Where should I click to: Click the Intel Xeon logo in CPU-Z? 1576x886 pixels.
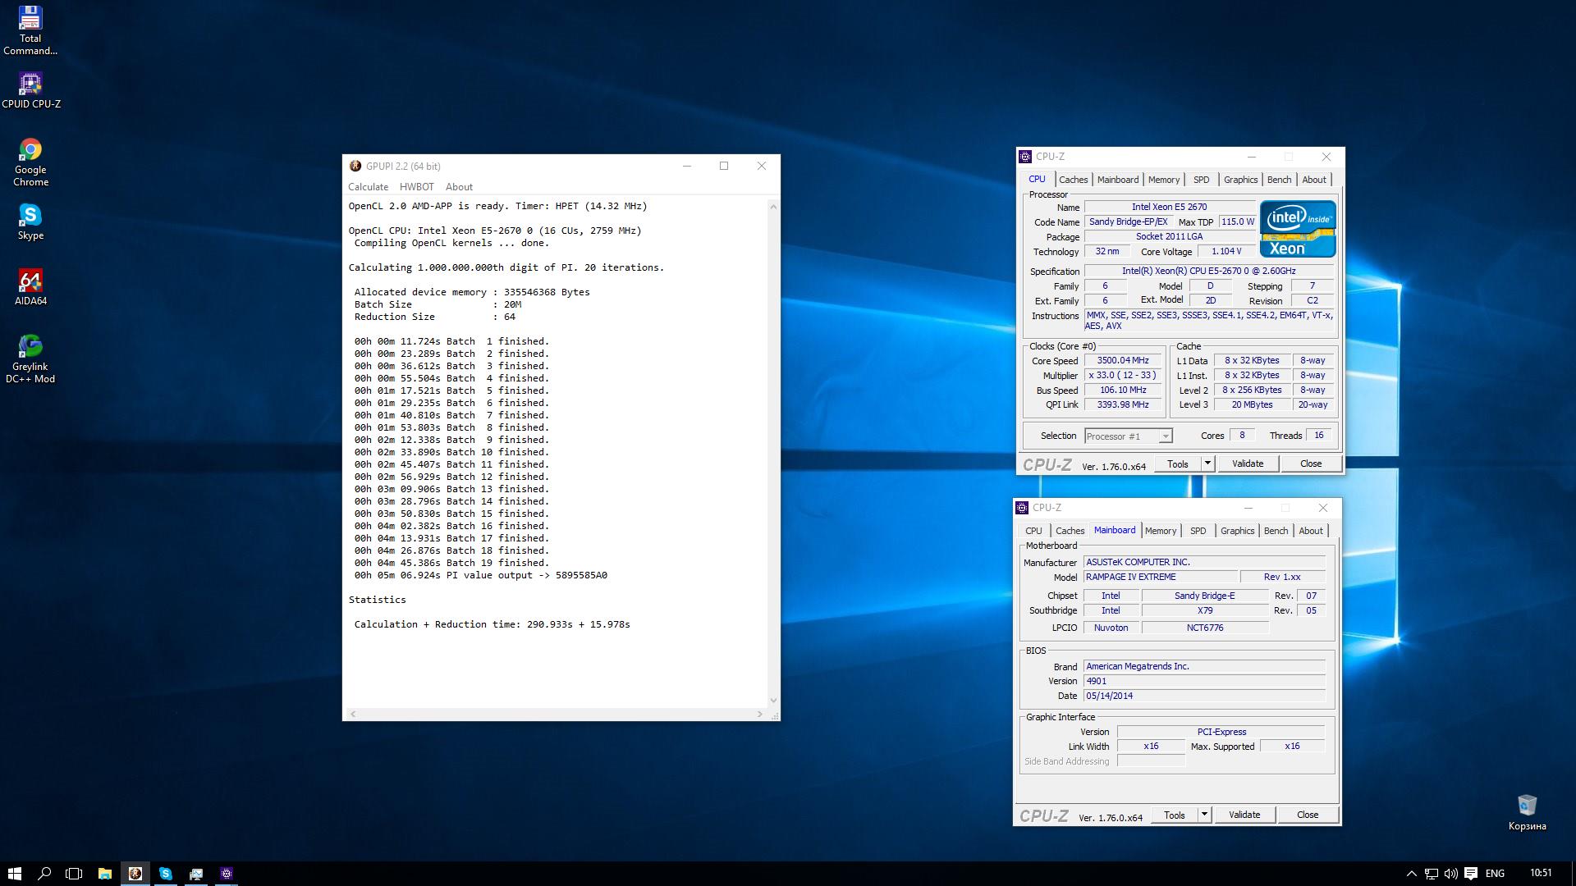pyautogui.click(x=1298, y=229)
